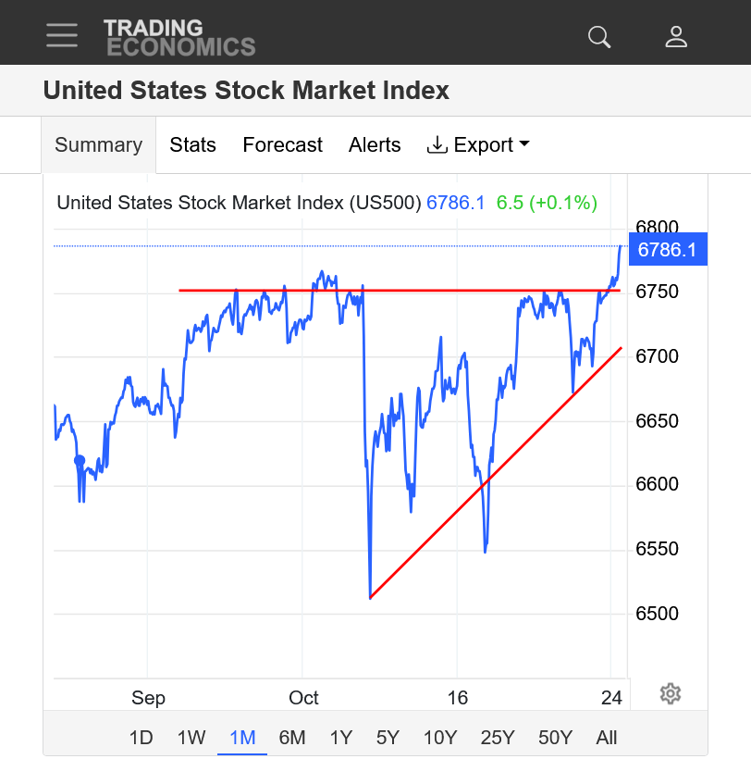Open the hamburger navigation menu
This screenshot has height=759, width=751.
tap(62, 36)
